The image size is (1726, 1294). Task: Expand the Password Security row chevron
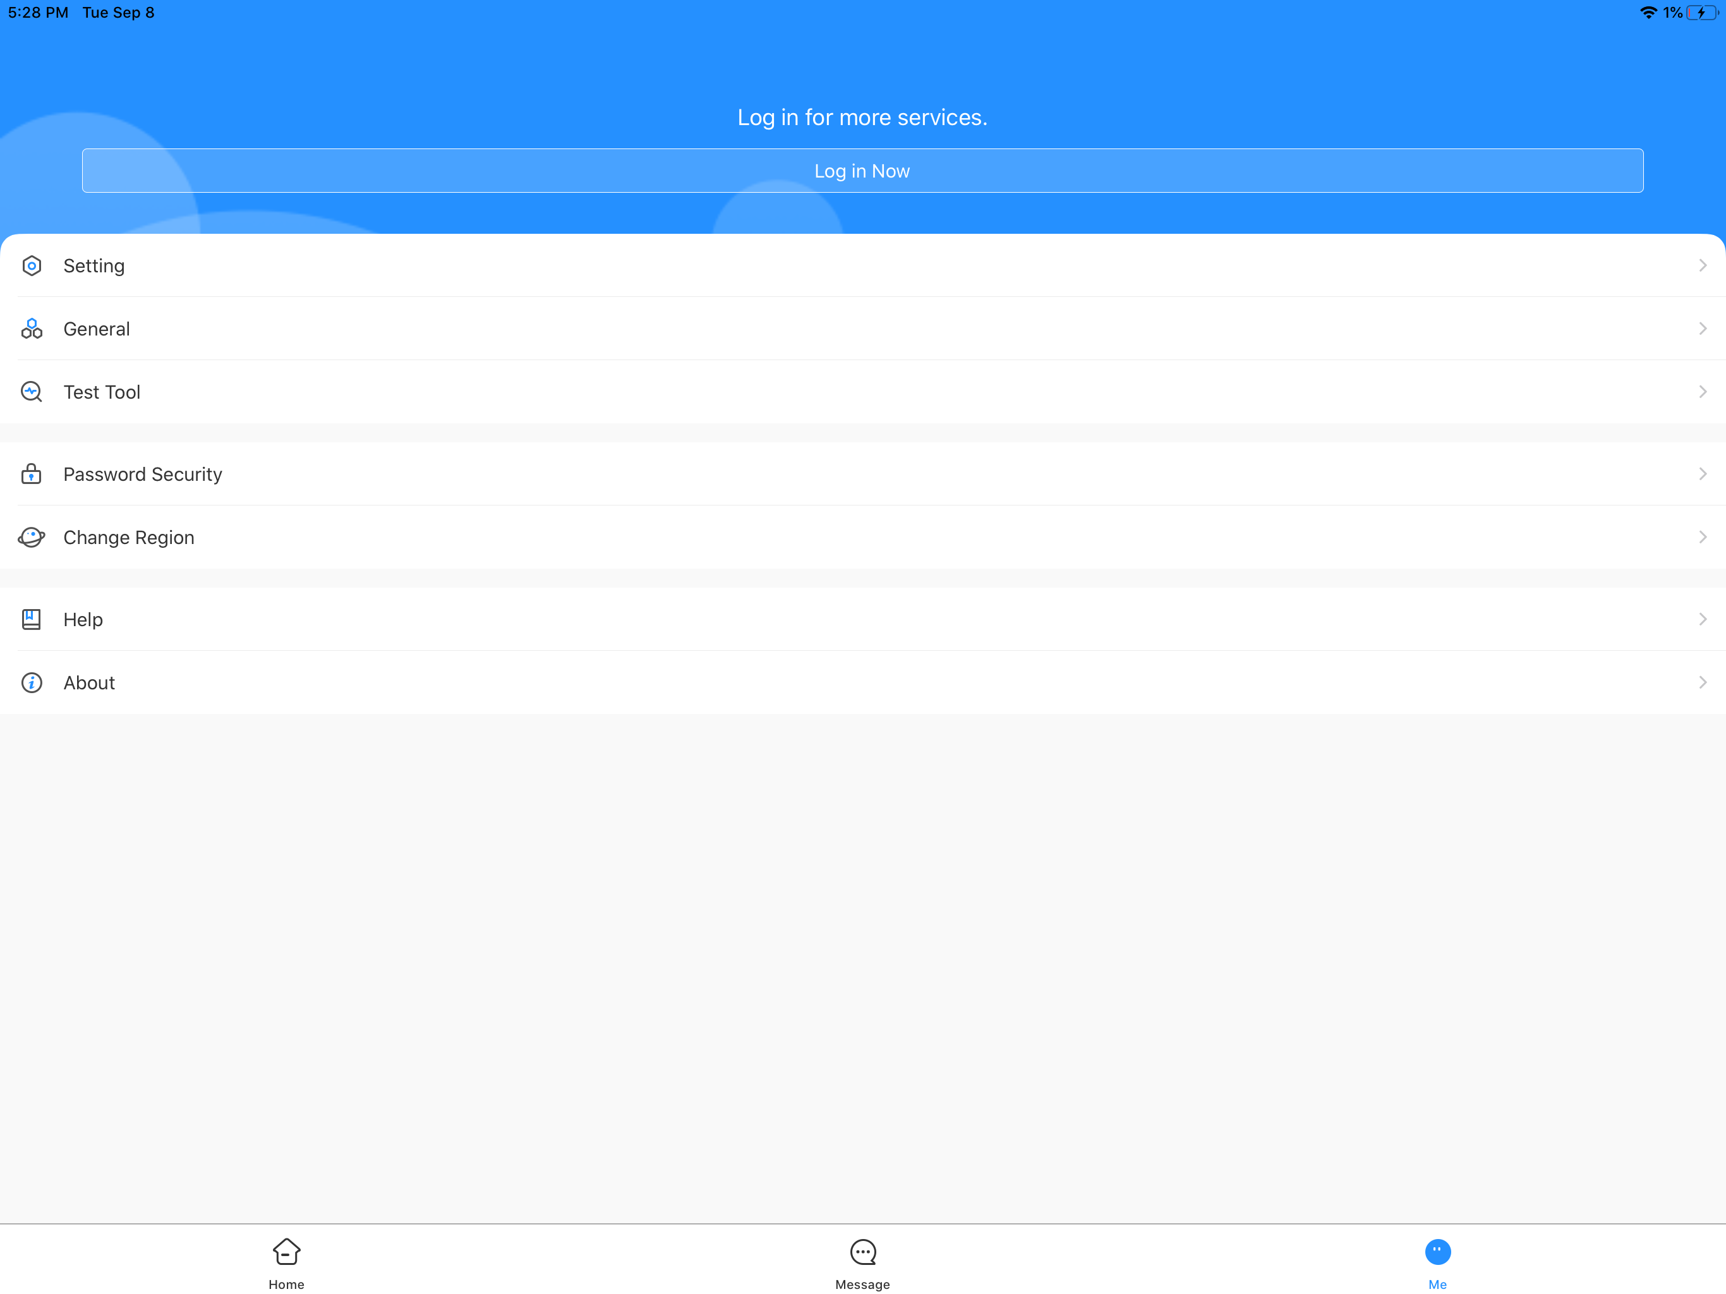click(x=1703, y=474)
